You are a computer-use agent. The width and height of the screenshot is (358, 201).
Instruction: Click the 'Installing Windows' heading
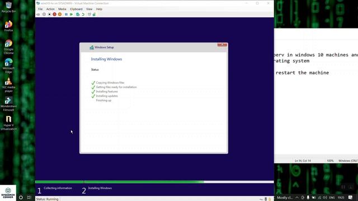point(106,59)
